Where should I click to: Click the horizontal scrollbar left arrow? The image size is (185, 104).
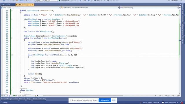pos(42,96)
